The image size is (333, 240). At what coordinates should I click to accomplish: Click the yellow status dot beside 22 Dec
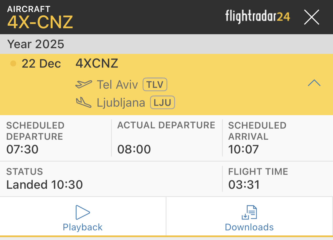13,64
